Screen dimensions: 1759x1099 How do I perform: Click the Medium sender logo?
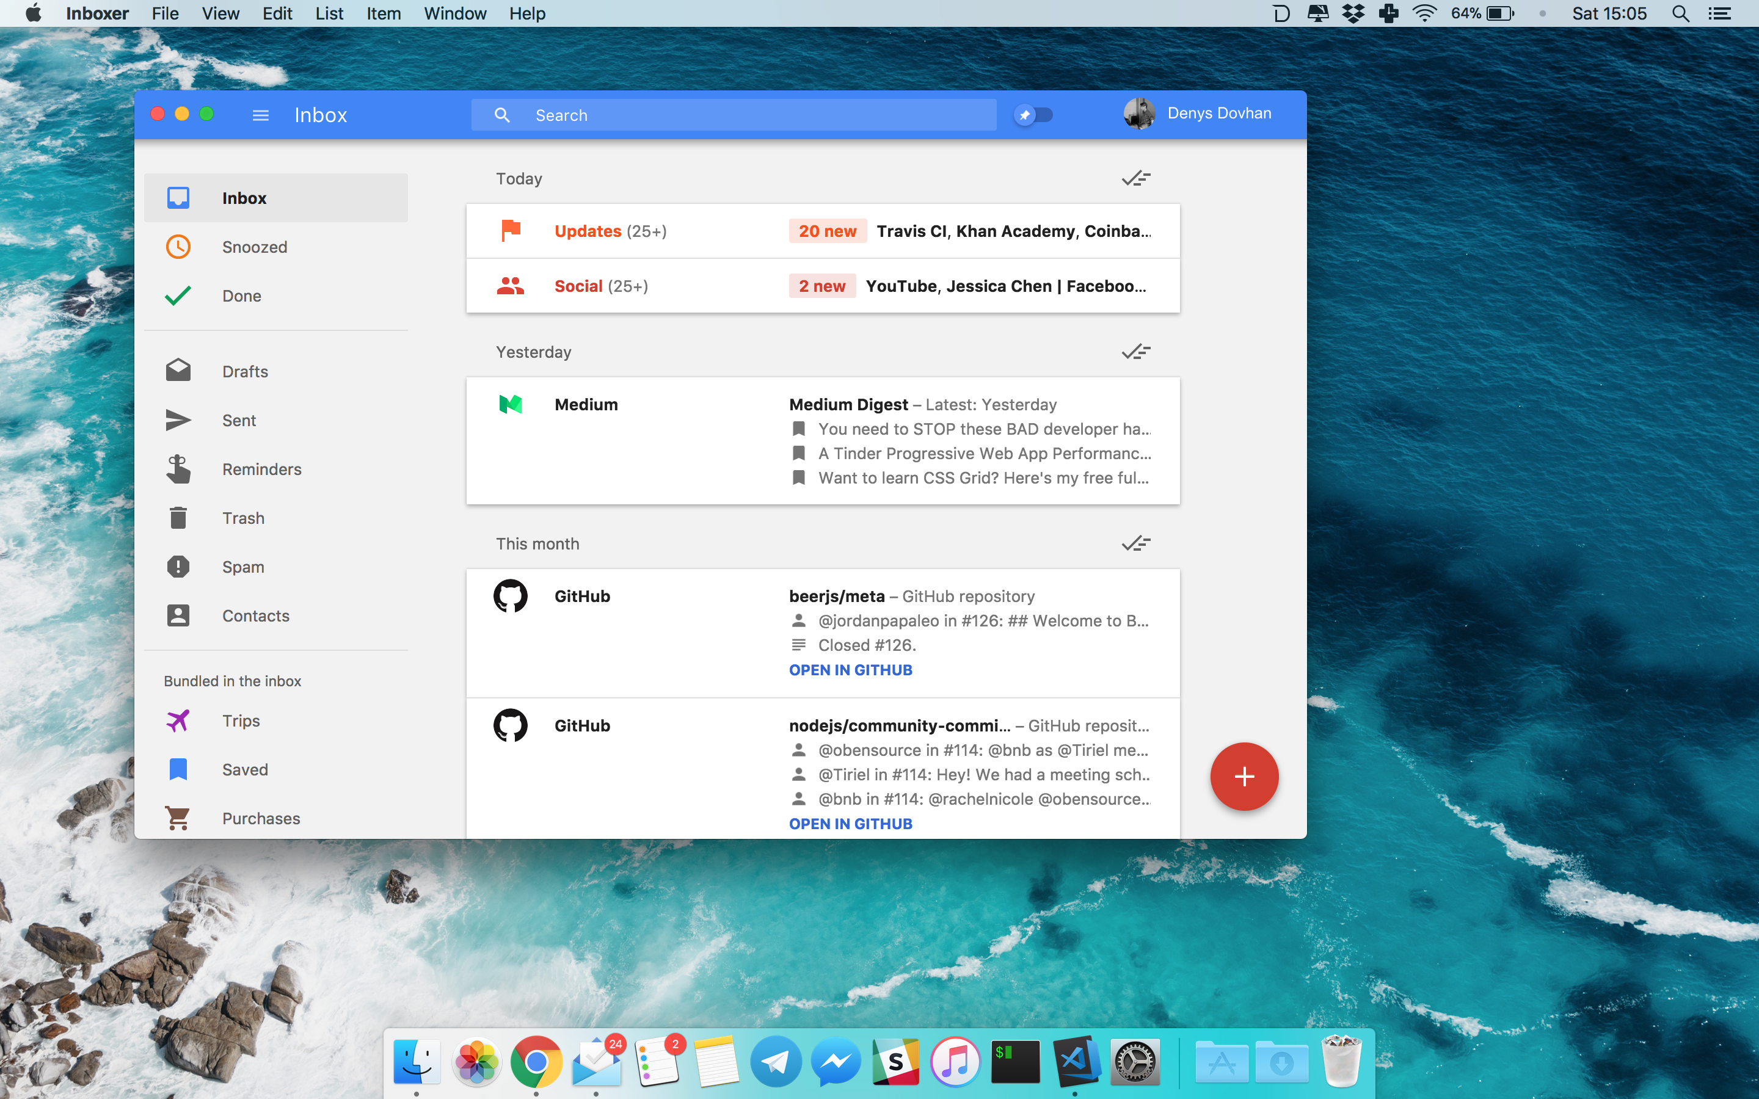(510, 404)
